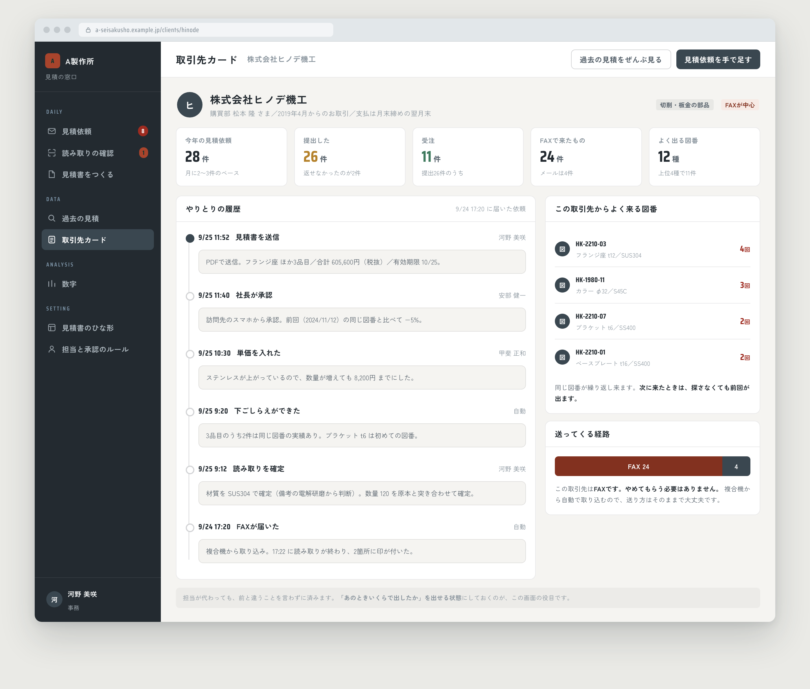Click '9/24 17:20 に届いた依頼' label
810x689 pixels.
click(490, 209)
